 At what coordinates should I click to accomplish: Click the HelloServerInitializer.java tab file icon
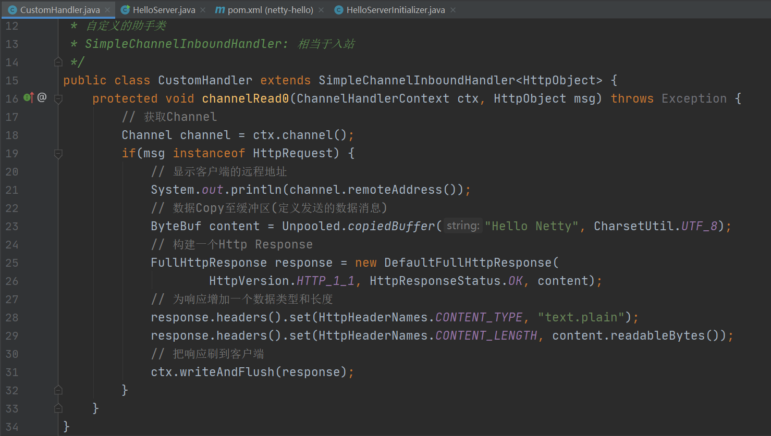click(339, 10)
